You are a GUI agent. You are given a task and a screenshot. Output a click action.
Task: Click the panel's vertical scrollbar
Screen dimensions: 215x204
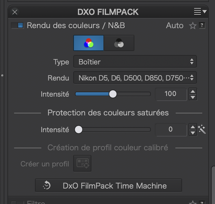point(213,185)
